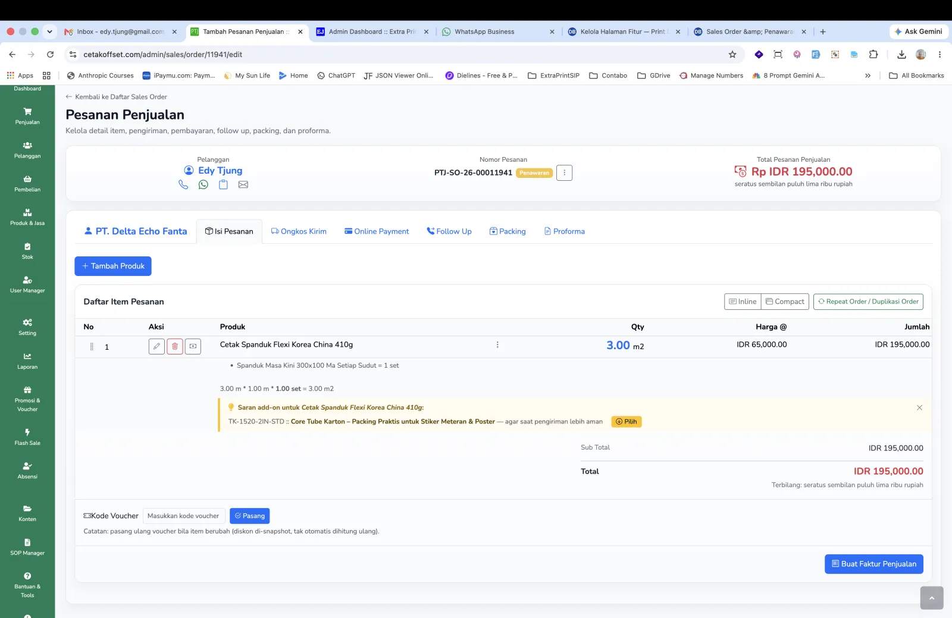Switch to the Ongkos Kirim tab

[x=299, y=231]
